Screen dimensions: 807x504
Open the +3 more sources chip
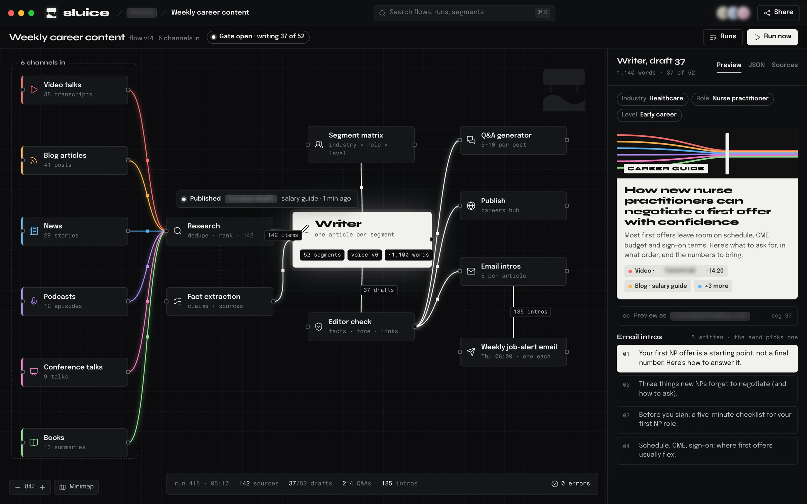pos(713,286)
